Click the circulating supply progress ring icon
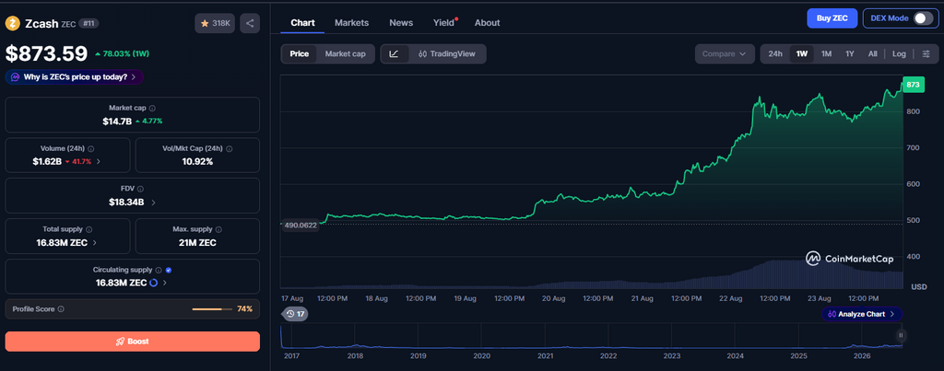The image size is (944, 371). pos(154,283)
